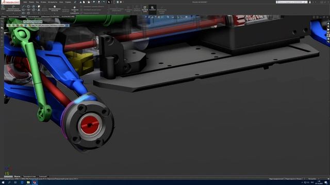Viewport: 330px width, 185px height.
Task: Switch to the SOLIDWORKS MBD tab
Action: coord(68,16)
